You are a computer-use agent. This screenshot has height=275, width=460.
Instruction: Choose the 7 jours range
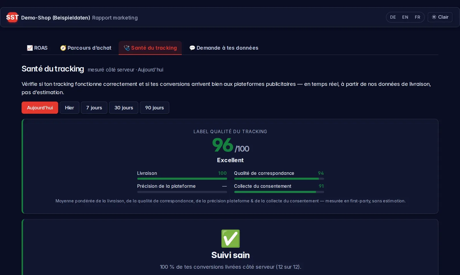click(x=94, y=108)
